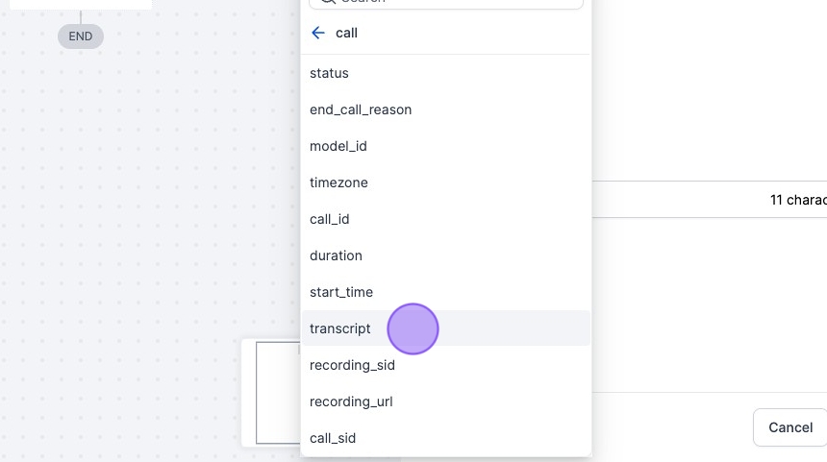Click the back arrow beside call

tap(318, 33)
